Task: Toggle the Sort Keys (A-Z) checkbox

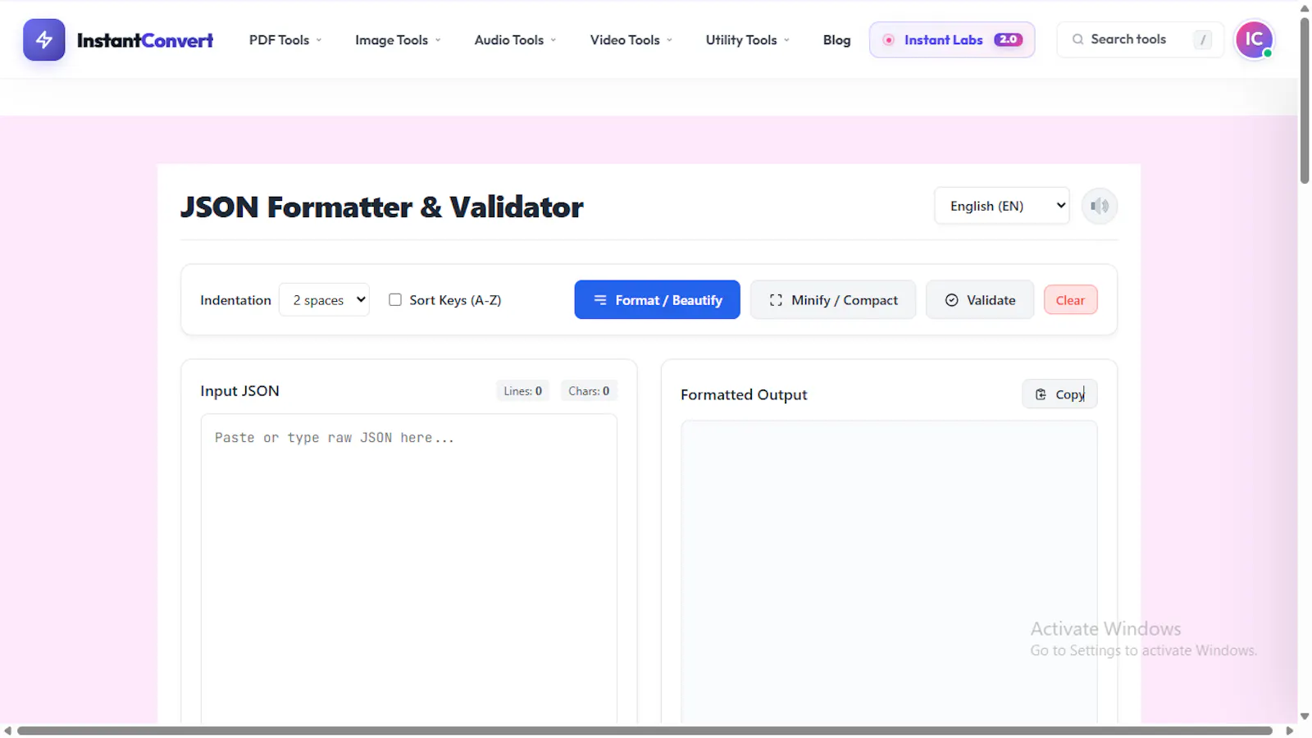Action: coord(395,300)
